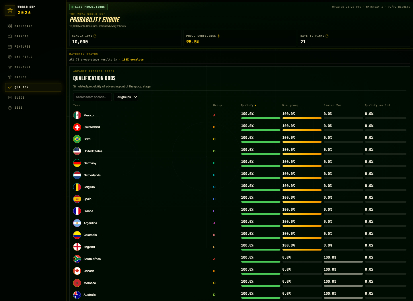Click the 100% complete status text

pyautogui.click(x=133, y=60)
